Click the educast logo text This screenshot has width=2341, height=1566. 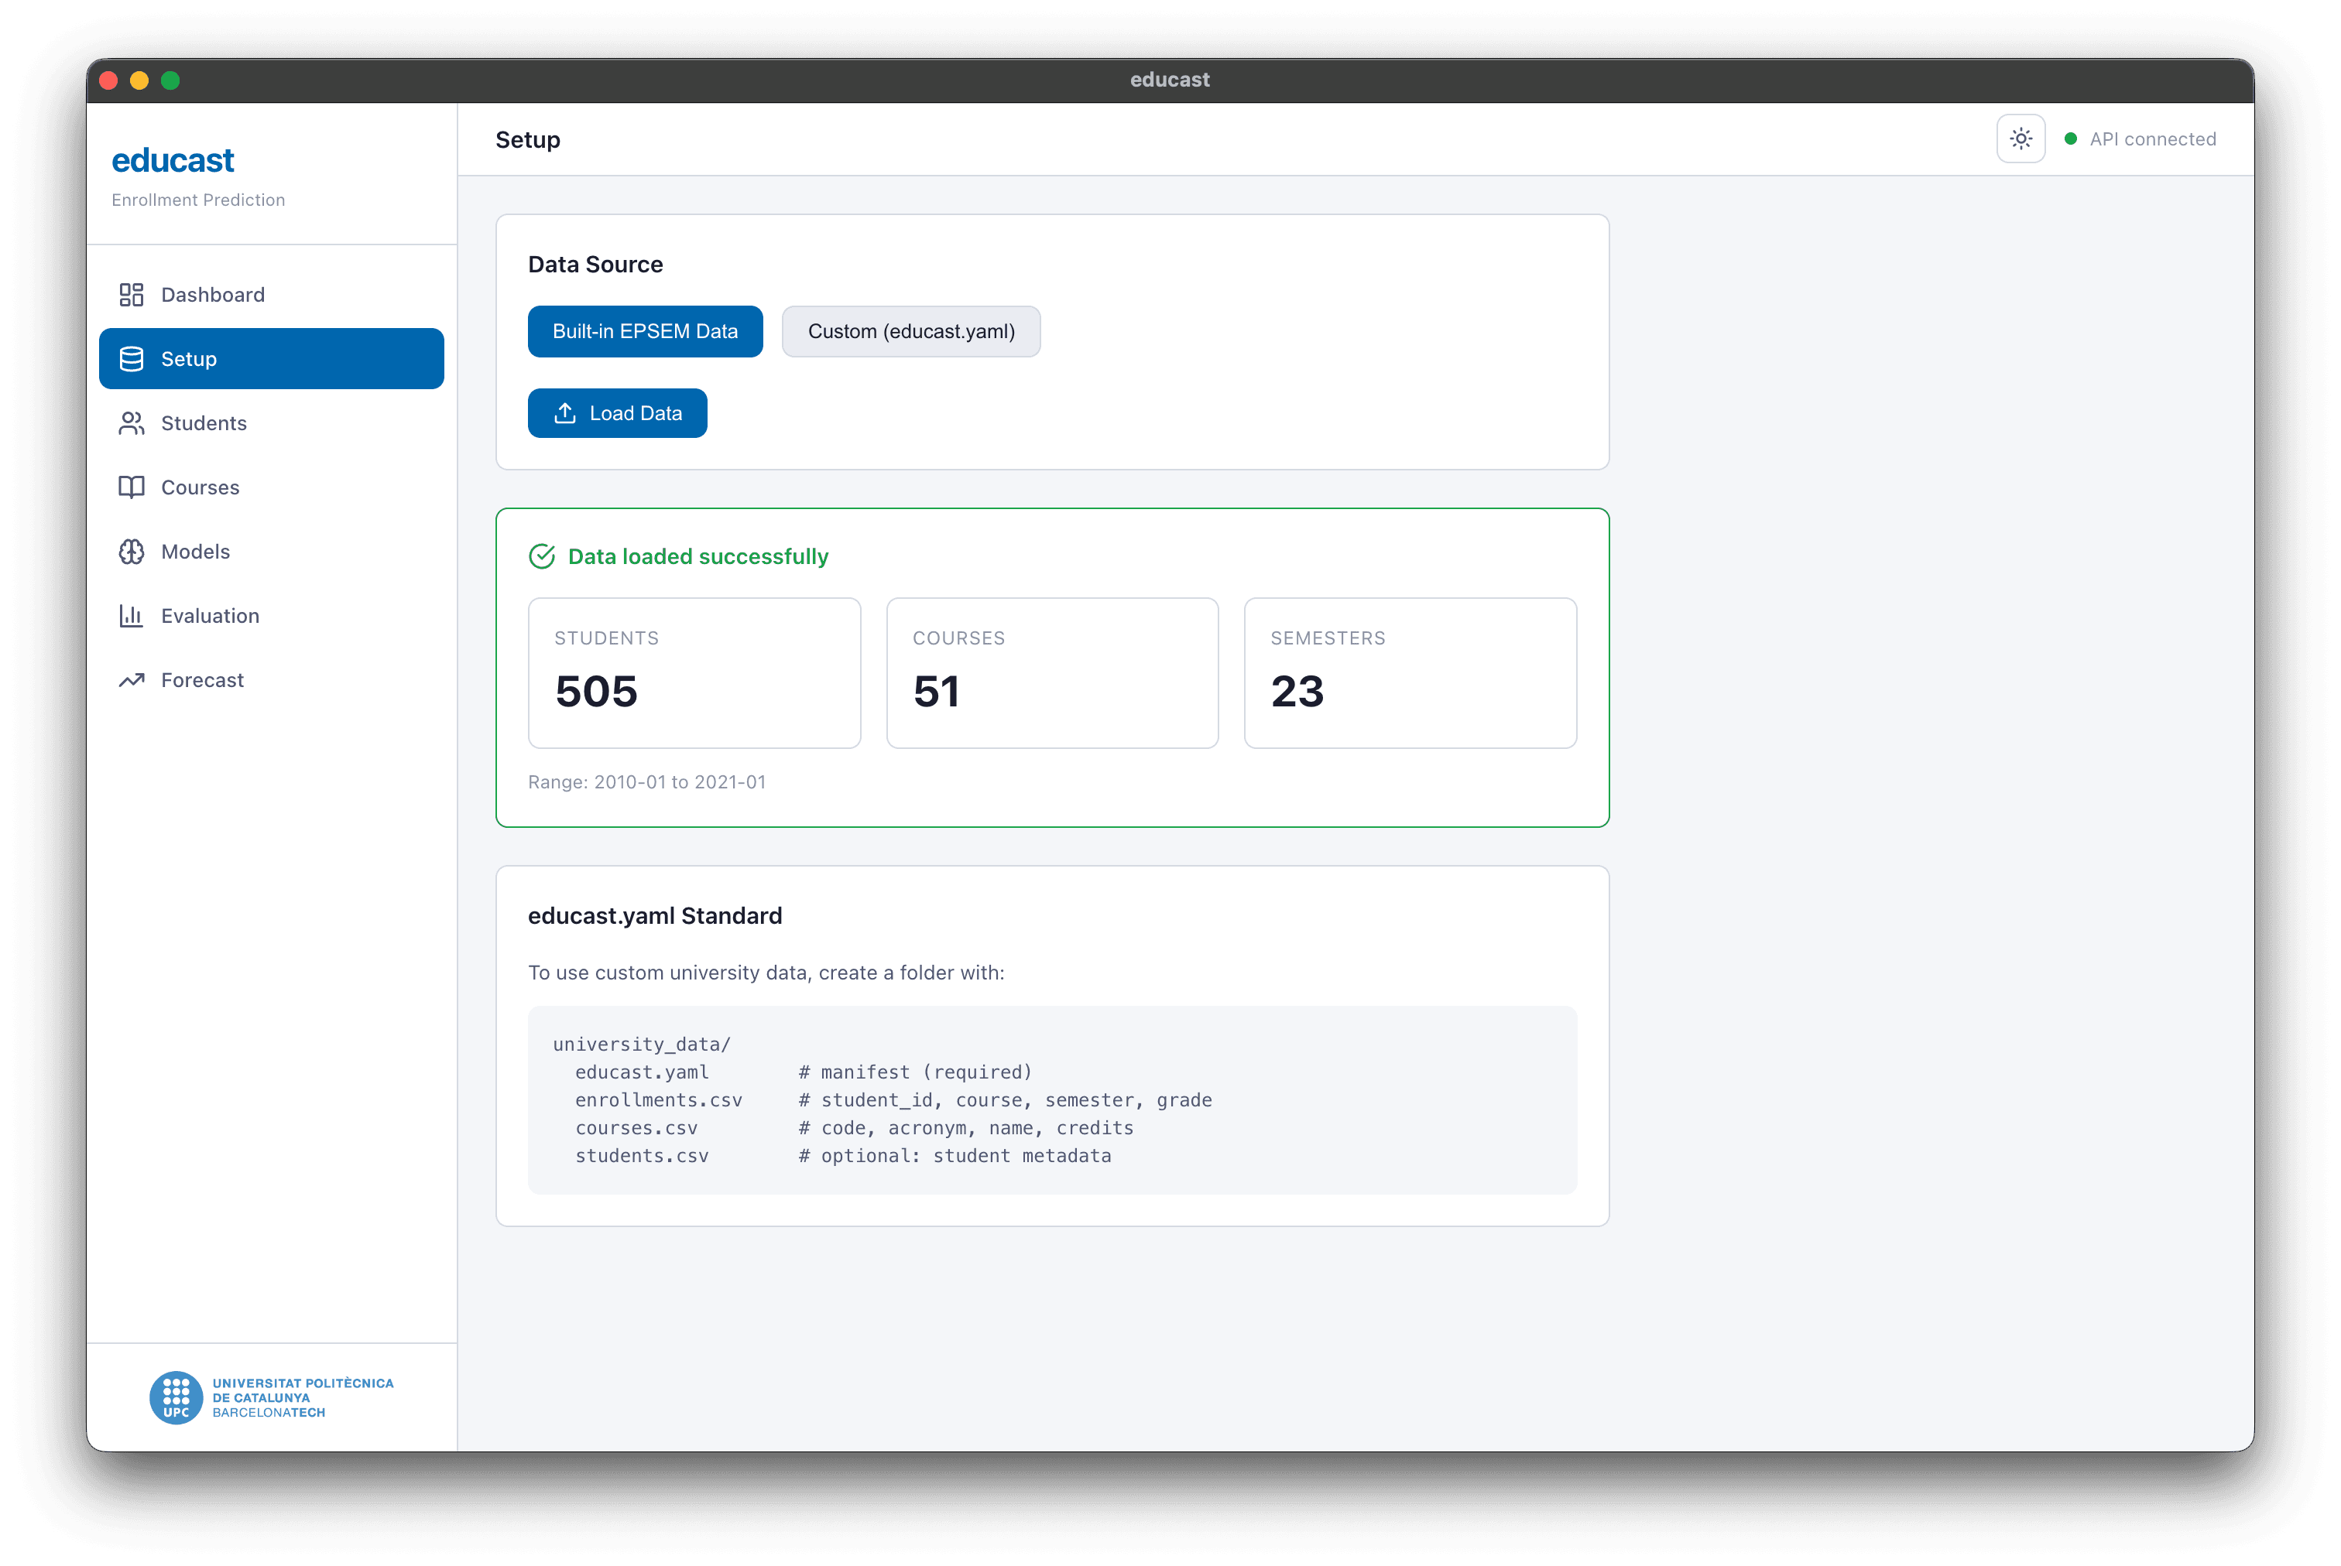pos(173,160)
